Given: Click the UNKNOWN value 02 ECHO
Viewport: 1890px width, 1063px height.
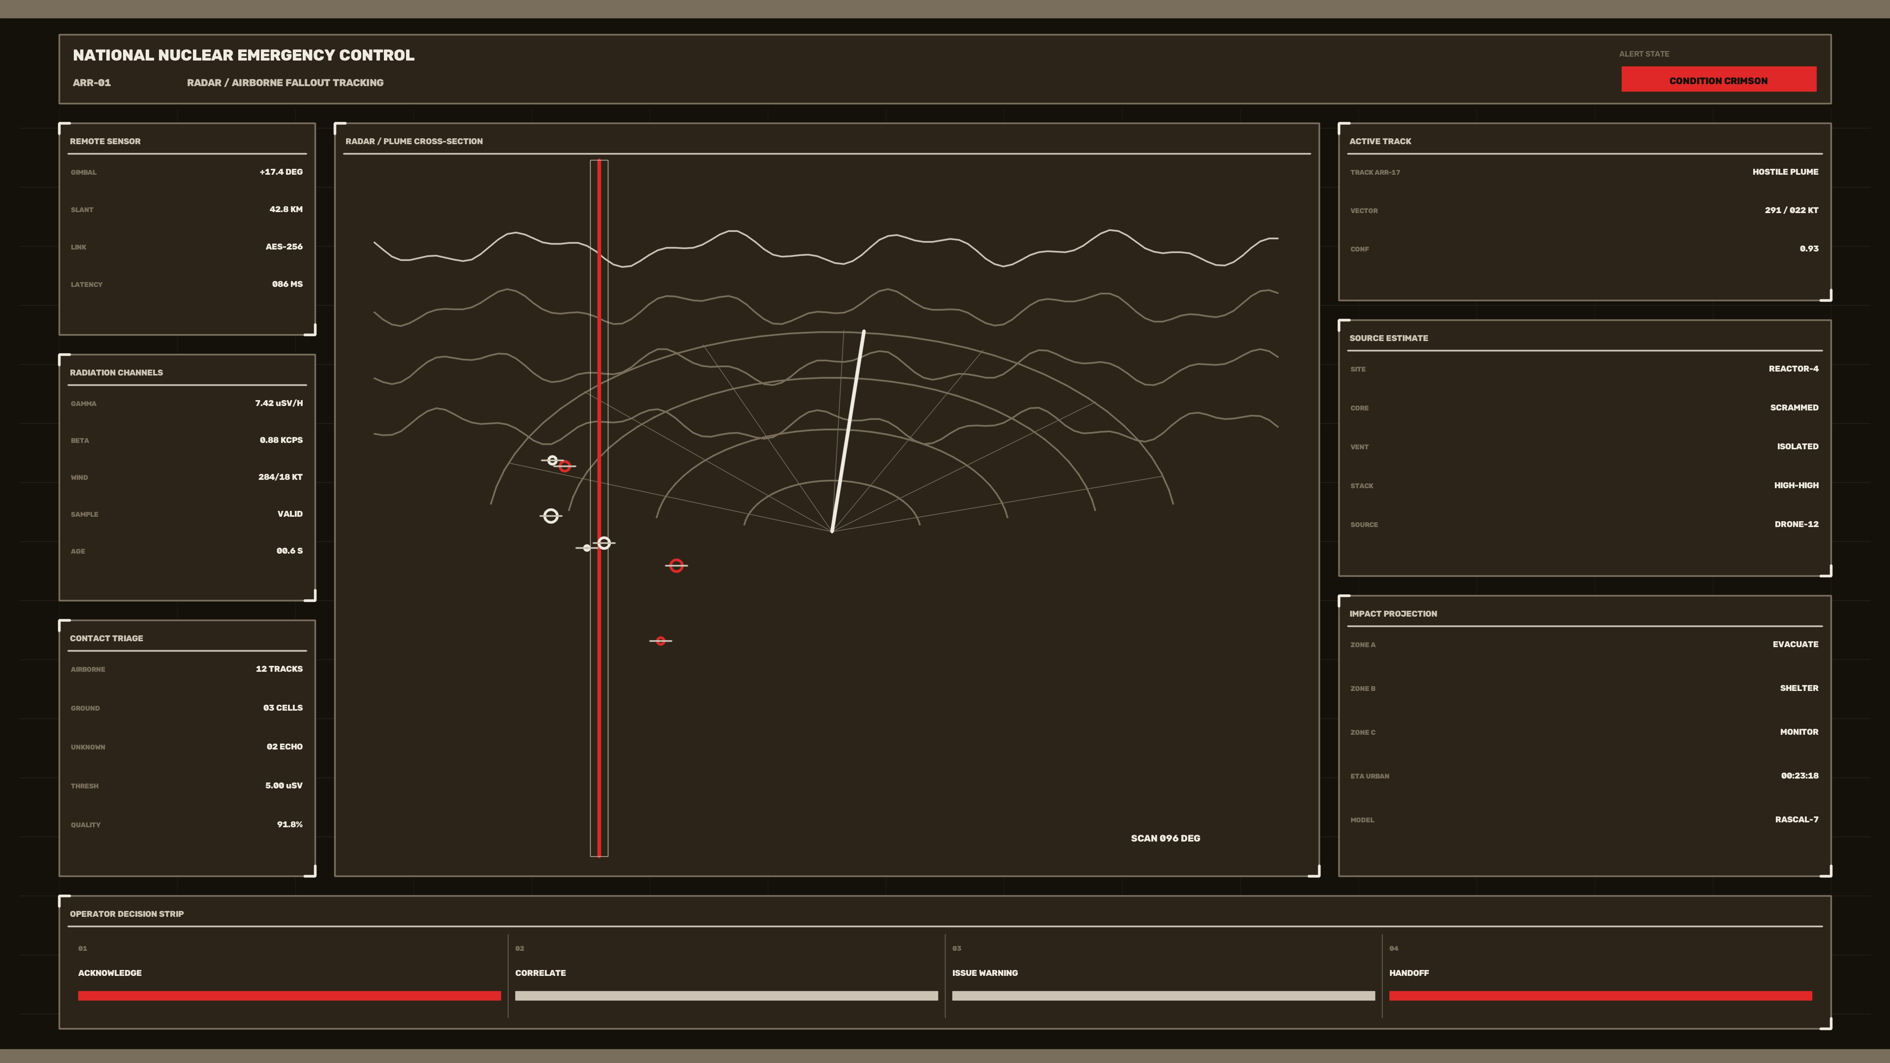Looking at the screenshot, I should [284, 747].
